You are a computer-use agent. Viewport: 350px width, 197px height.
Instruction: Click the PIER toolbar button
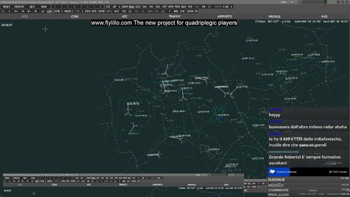coord(177,7)
